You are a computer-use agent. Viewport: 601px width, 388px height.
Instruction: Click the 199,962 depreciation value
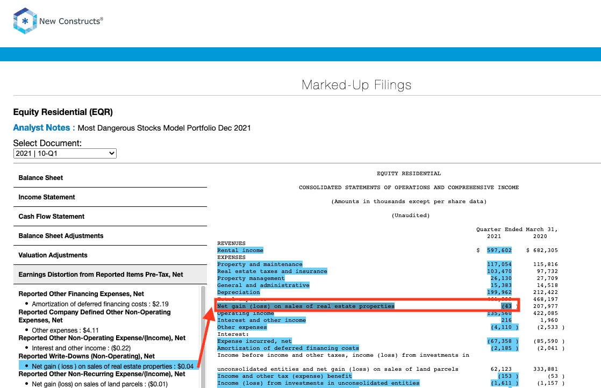(x=499, y=292)
